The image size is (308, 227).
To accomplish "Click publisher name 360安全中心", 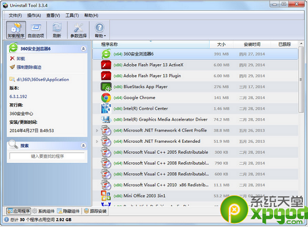I will [x=22, y=113].
